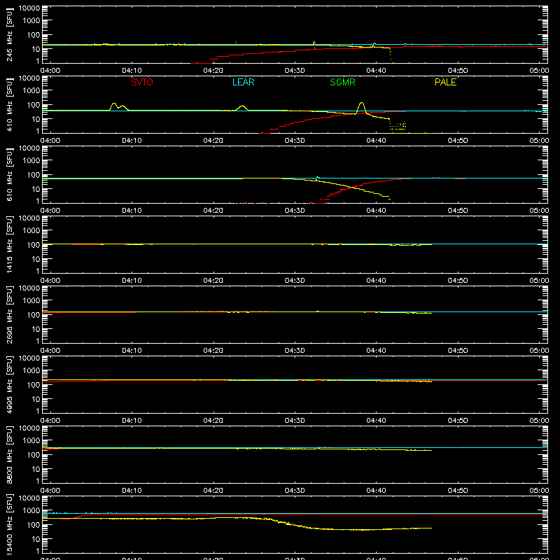Image resolution: width=560 pixels, height=560 pixels.
Task: Click 04:40 time label under 610 MHz plot
Action: pos(376,211)
